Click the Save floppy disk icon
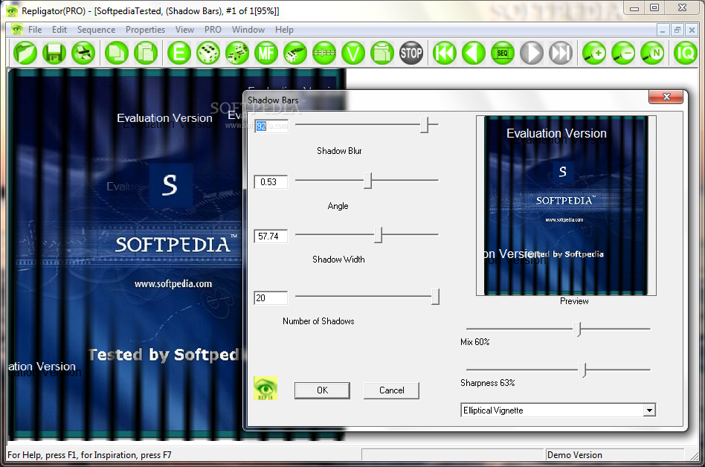The image size is (705, 467). (54, 53)
